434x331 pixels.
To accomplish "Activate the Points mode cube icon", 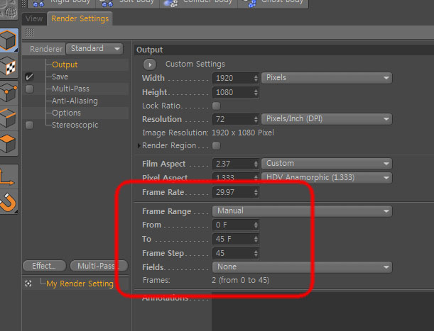I will pyautogui.click(x=9, y=92).
